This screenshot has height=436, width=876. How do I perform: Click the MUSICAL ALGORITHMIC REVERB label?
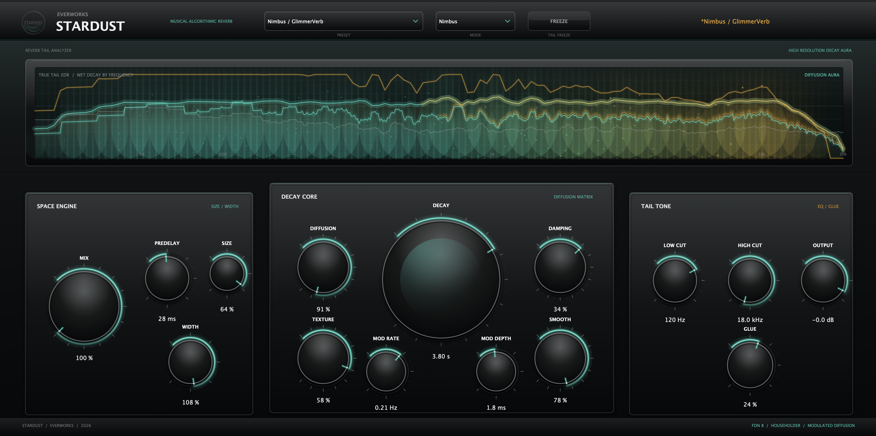201,21
